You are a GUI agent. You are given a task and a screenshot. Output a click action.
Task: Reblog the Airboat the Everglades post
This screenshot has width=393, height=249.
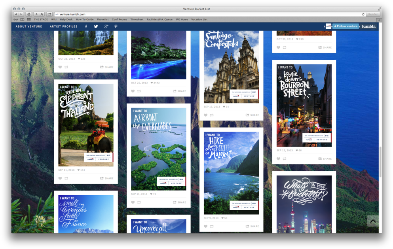[x=139, y=202]
